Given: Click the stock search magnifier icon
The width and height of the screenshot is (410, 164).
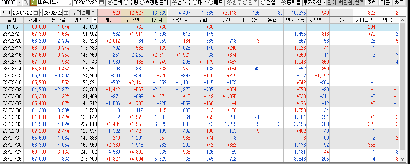Looking at the screenshot, I should click(x=26, y=3).
